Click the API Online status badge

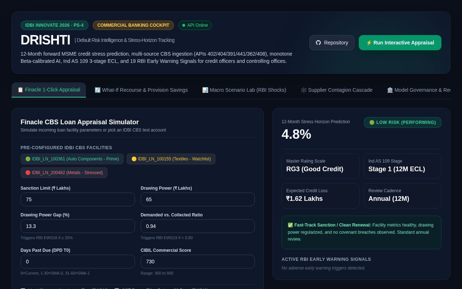[195, 25]
